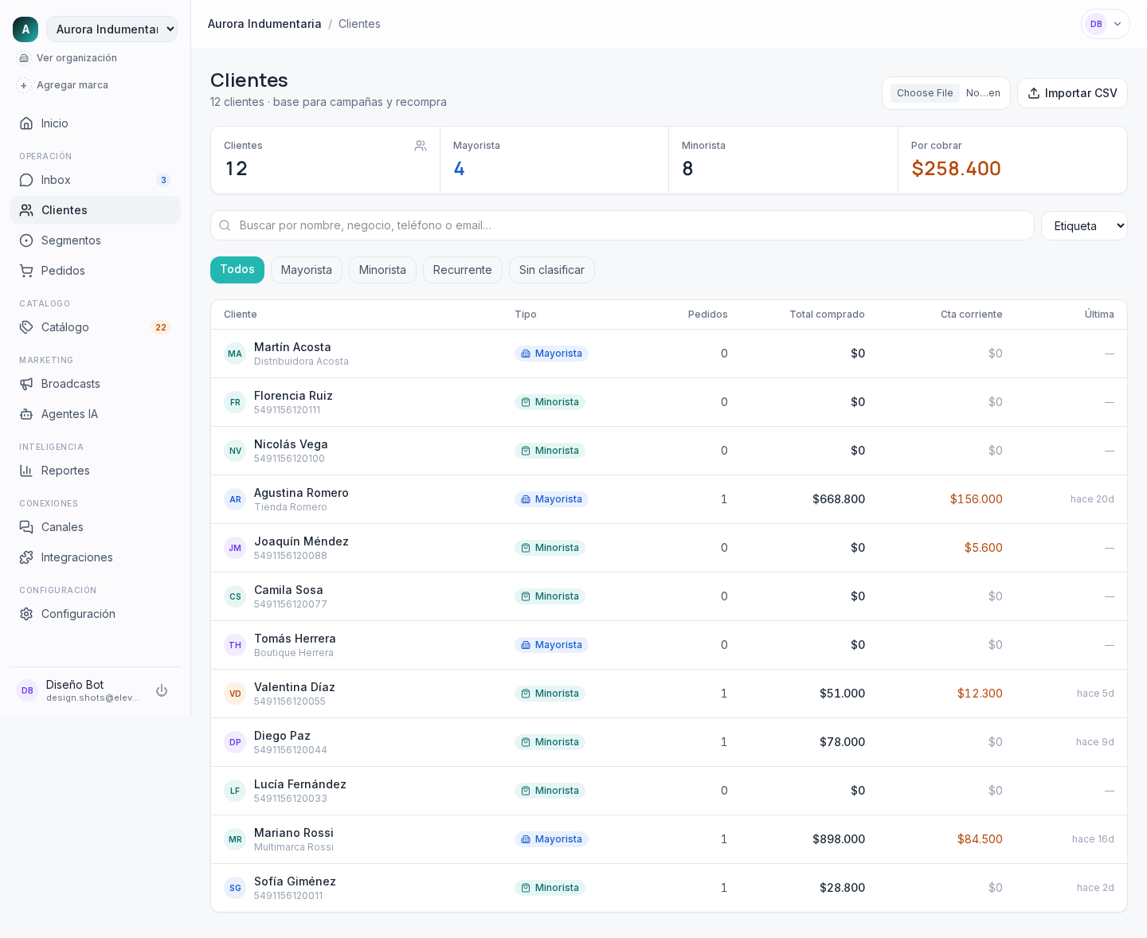Click the Importar CSV button
The image size is (1147, 938).
[1072, 93]
